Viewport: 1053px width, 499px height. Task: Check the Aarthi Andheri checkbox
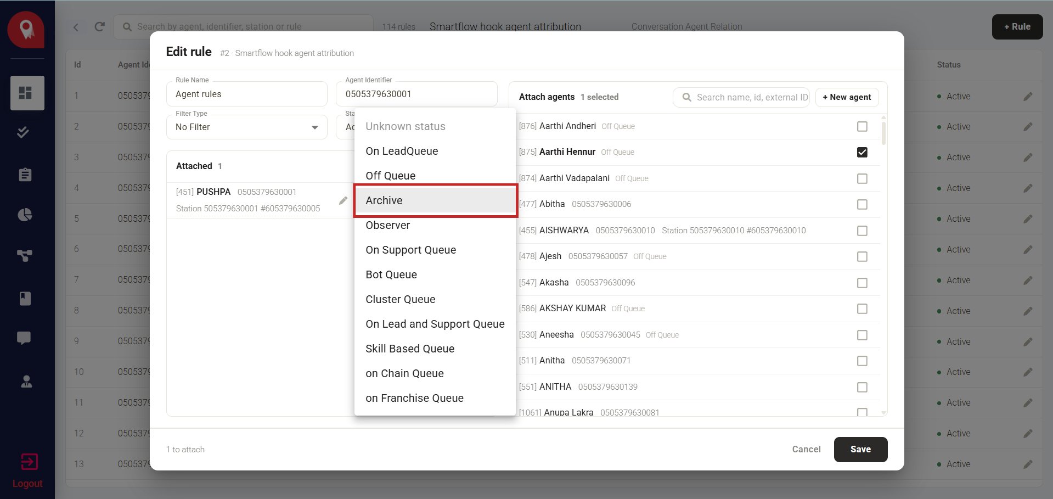pyautogui.click(x=862, y=126)
